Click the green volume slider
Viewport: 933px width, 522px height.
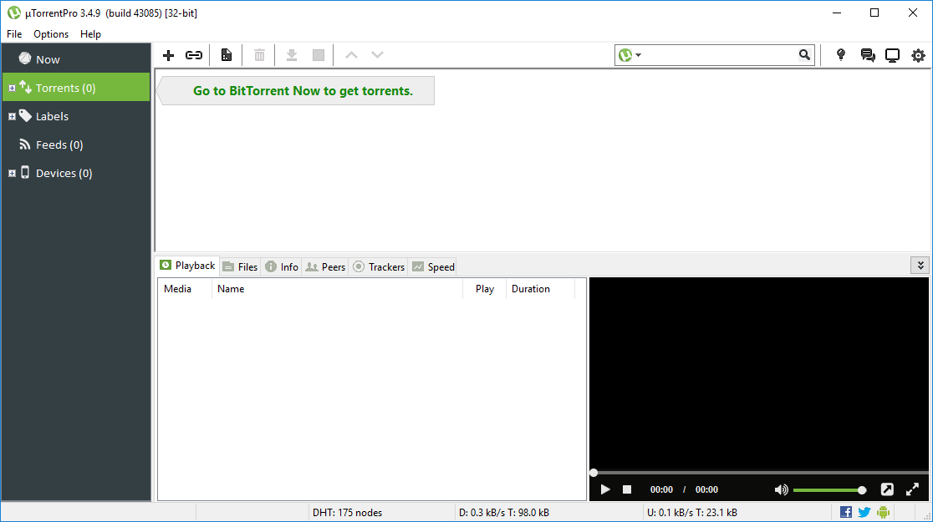click(829, 490)
